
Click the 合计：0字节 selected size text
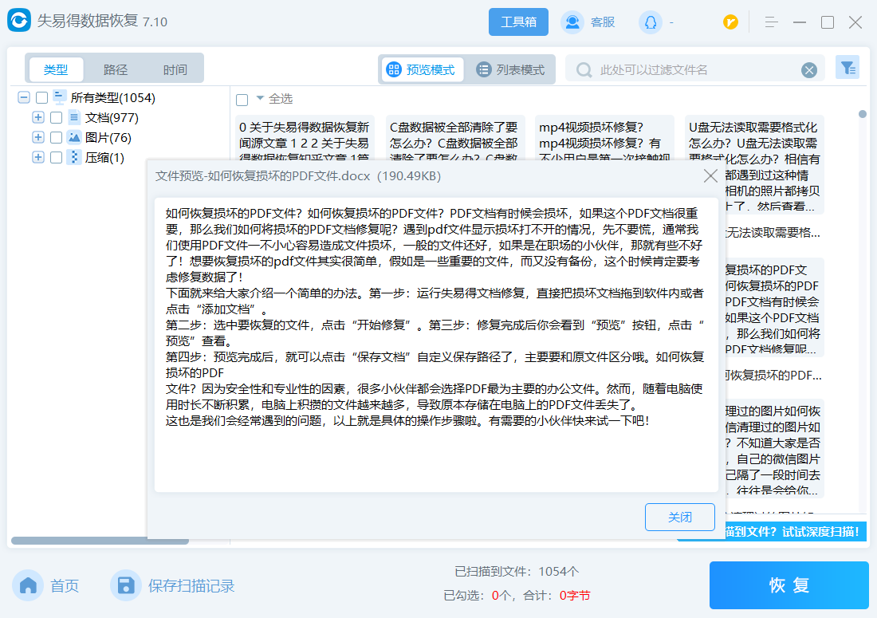[x=556, y=596]
